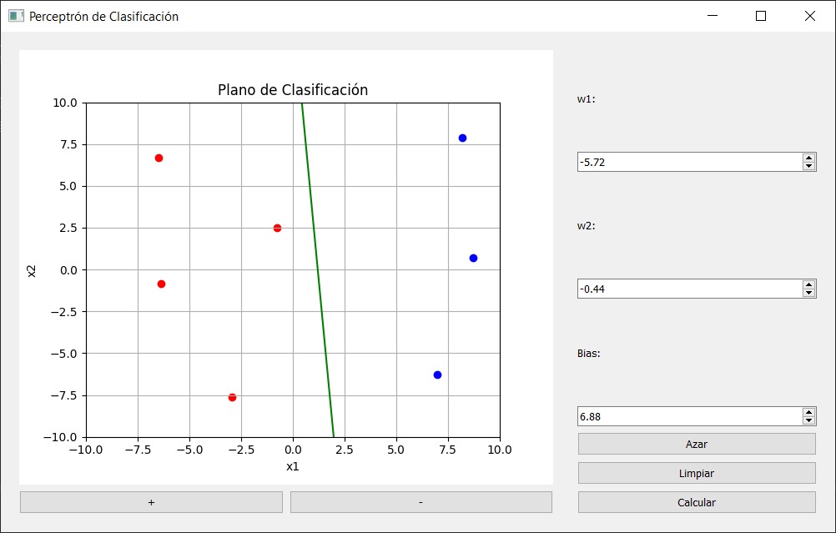Image resolution: width=836 pixels, height=533 pixels.
Task: Click the Perceptrón application icon in the title bar
Action: tap(15, 16)
